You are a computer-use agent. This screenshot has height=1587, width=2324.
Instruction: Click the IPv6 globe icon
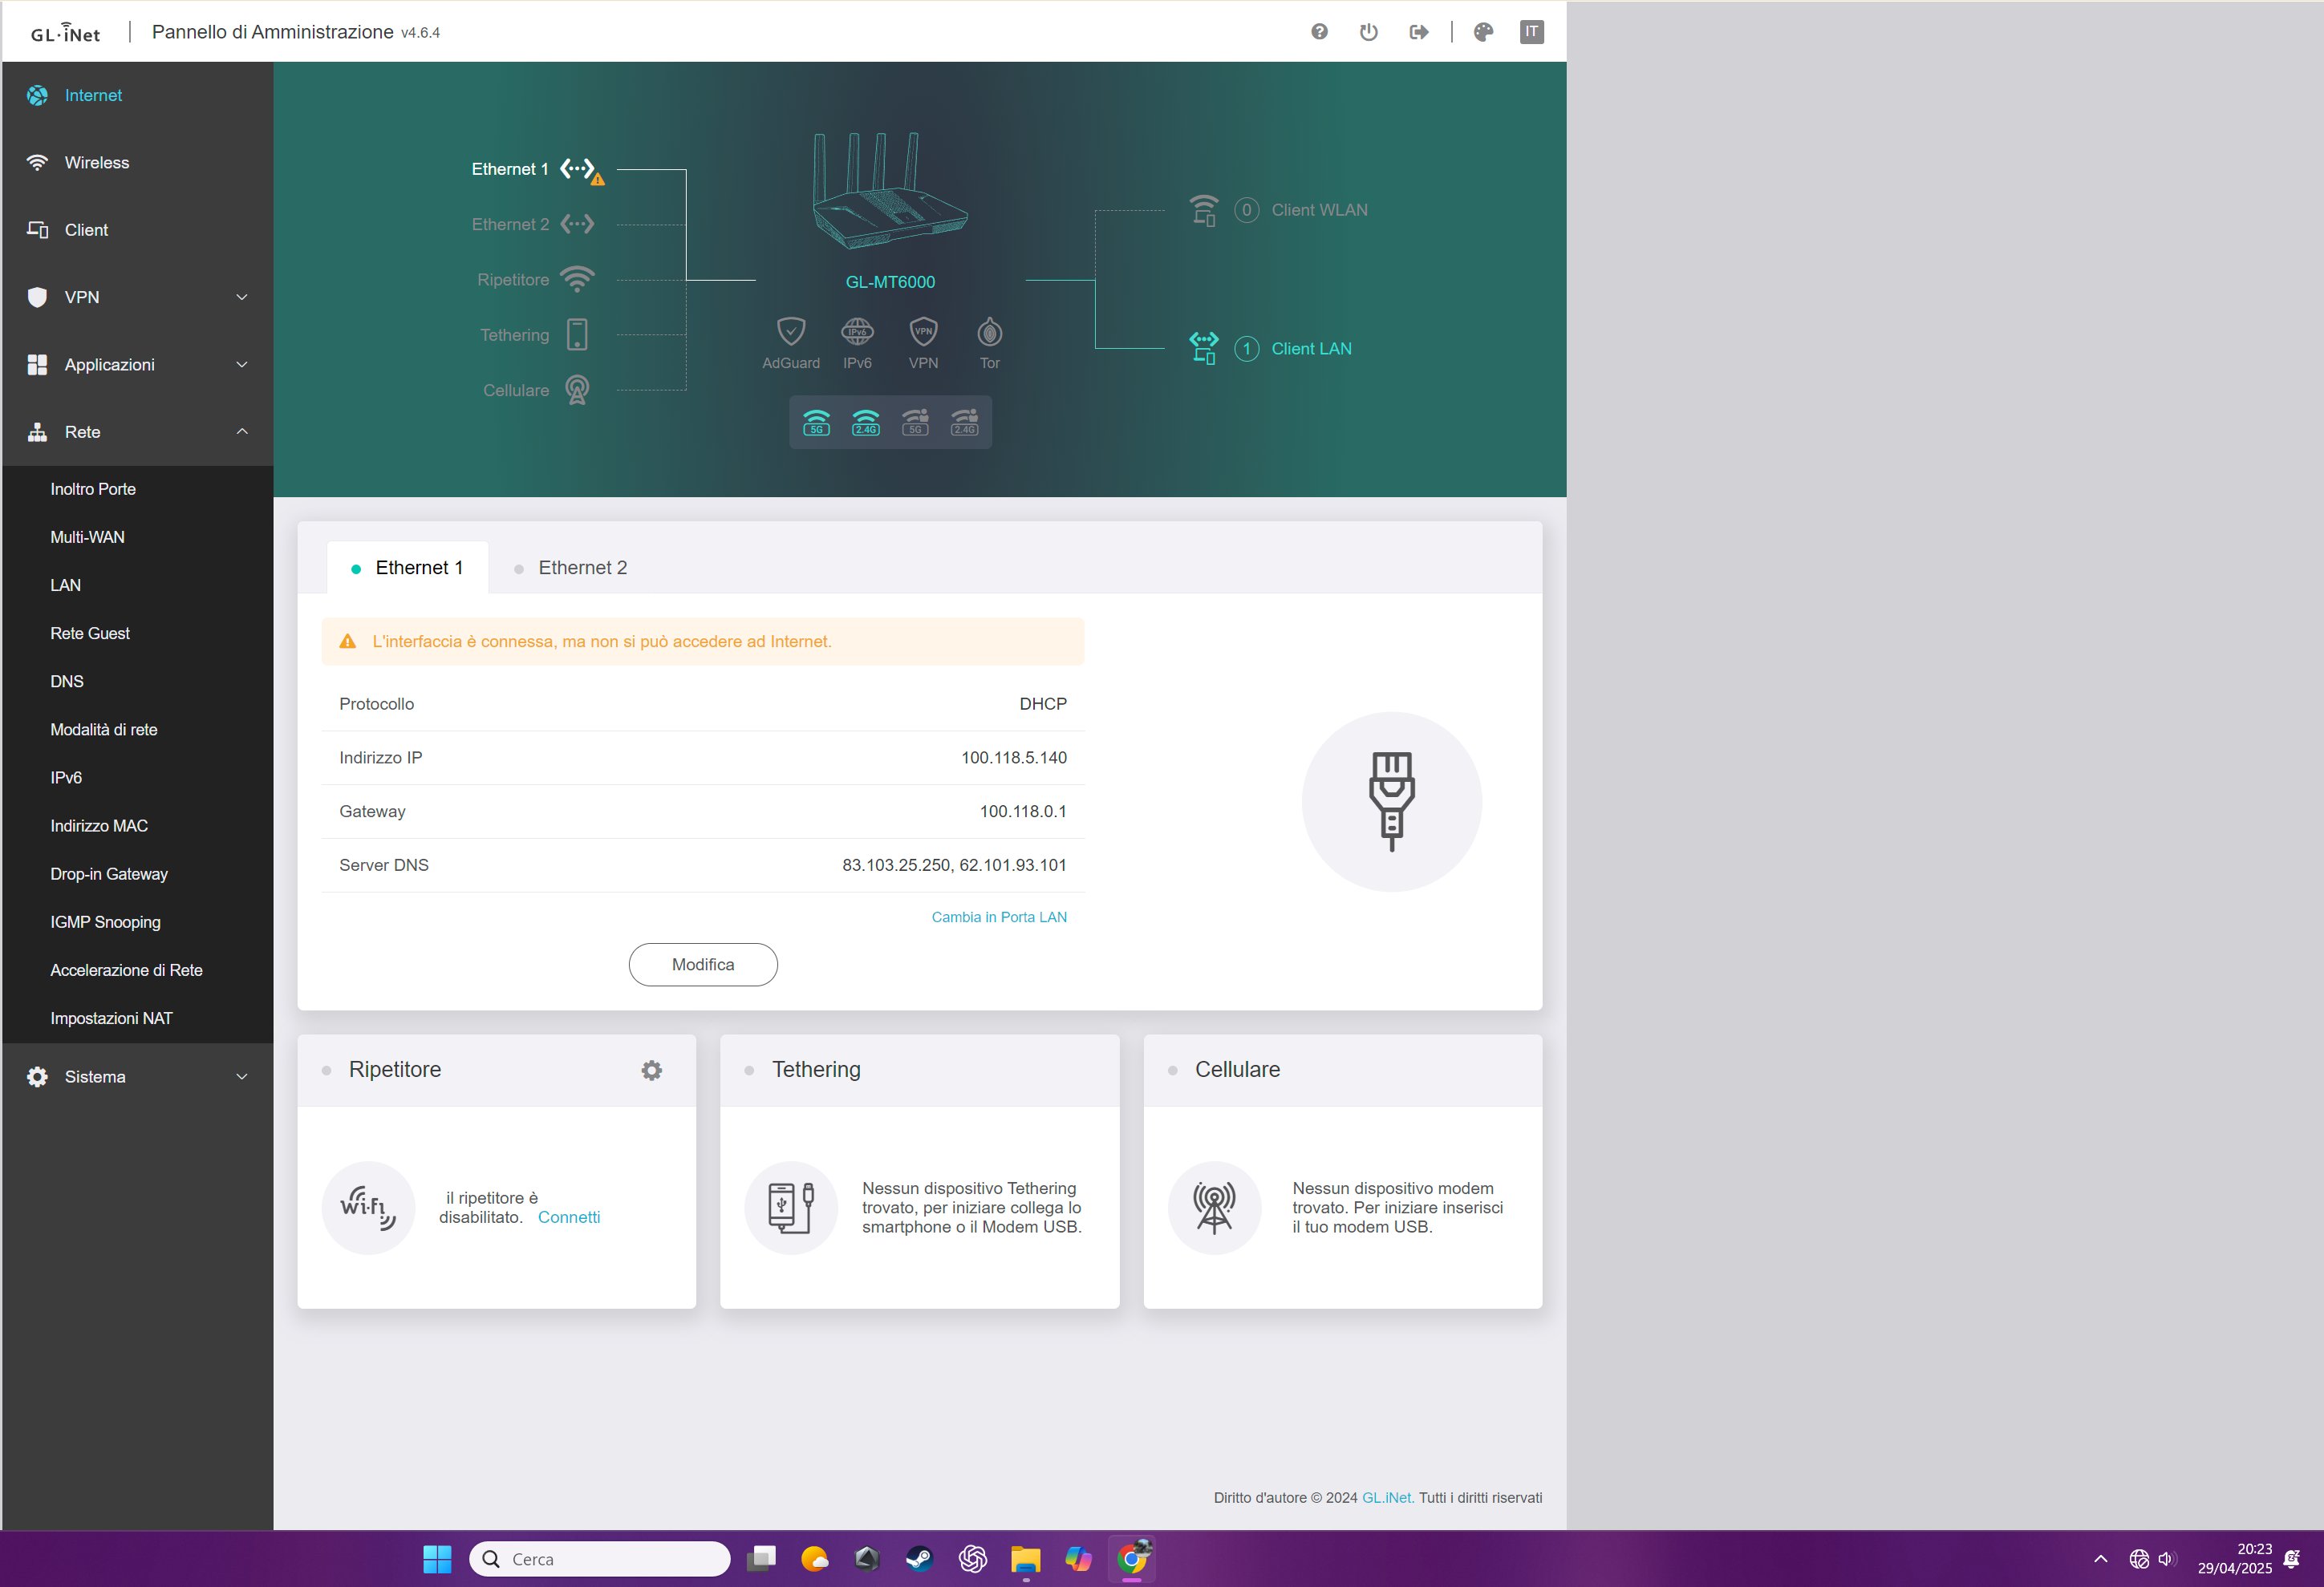point(857,330)
